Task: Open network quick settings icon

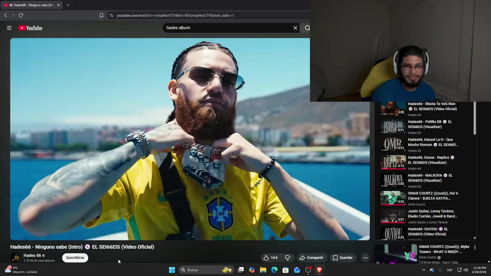Action: pos(460,270)
